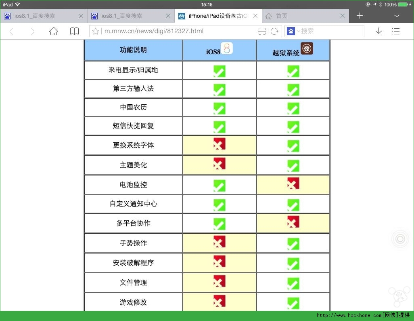This screenshot has height=321, width=414.
Task: Tap the iOS8 logo in table header
Action: (x=227, y=48)
